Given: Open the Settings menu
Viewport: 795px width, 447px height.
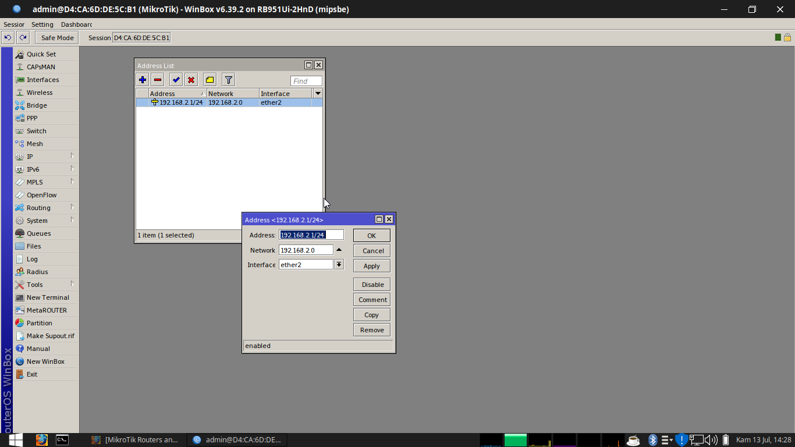Looking at the screenshot, I should point(42,24).
